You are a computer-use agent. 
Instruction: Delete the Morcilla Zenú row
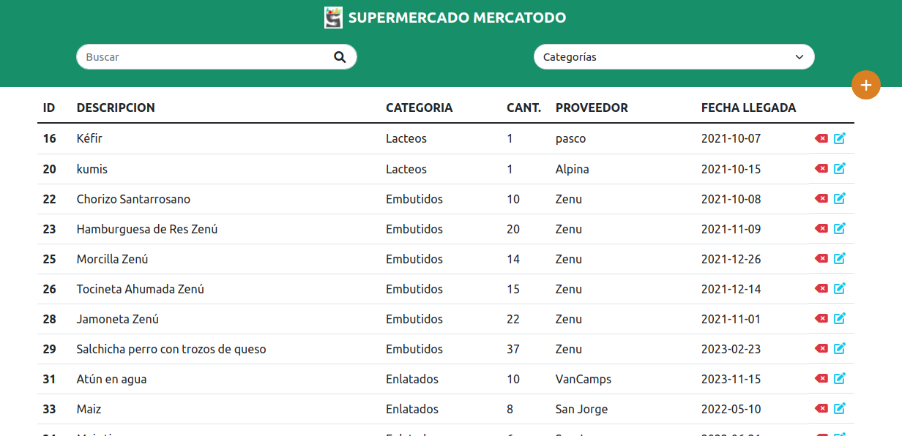coord(821,258)
